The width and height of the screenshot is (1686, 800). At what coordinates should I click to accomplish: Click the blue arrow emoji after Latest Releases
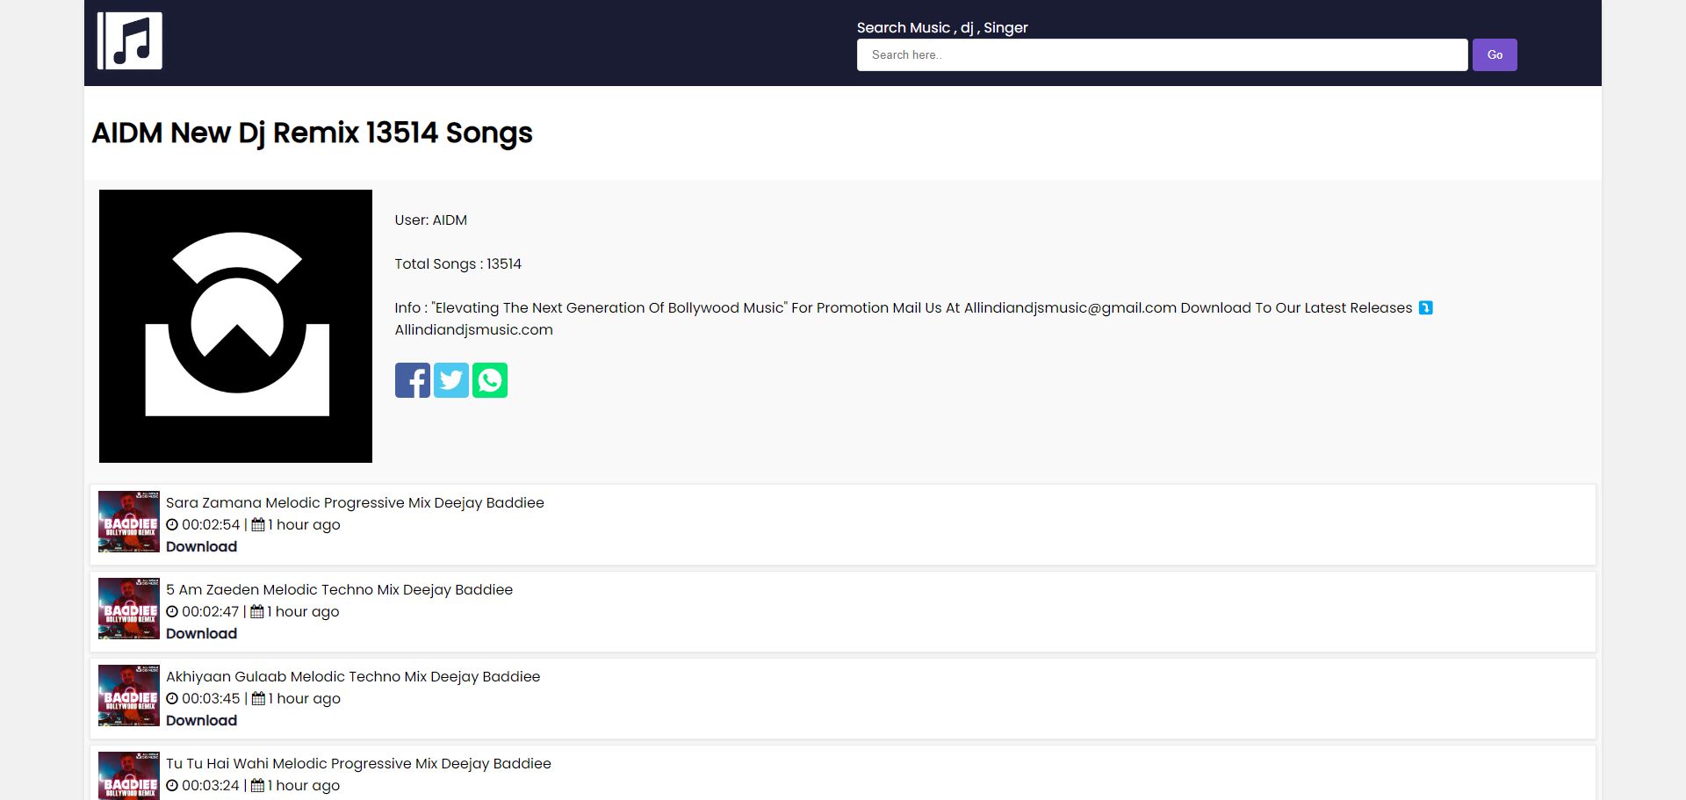pyautogui.click(x=1426, y=308)
